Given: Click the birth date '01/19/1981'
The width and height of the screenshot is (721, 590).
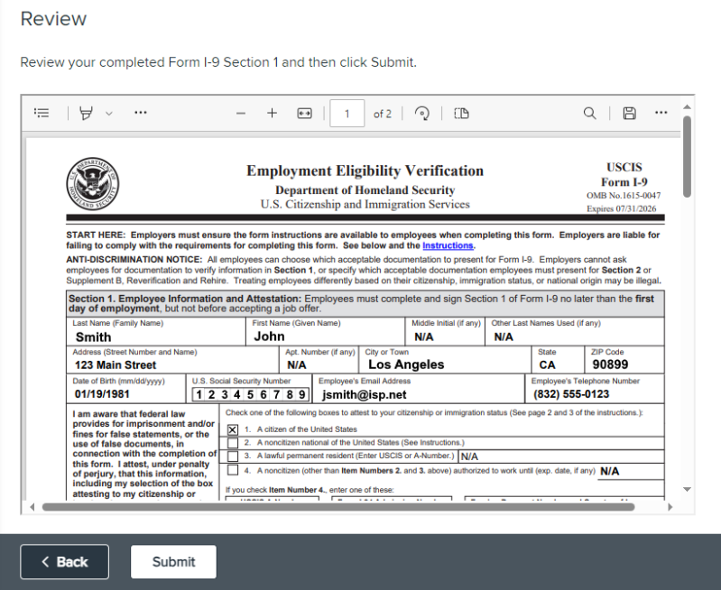Looking at the screenshot, I should pos(102,394).
